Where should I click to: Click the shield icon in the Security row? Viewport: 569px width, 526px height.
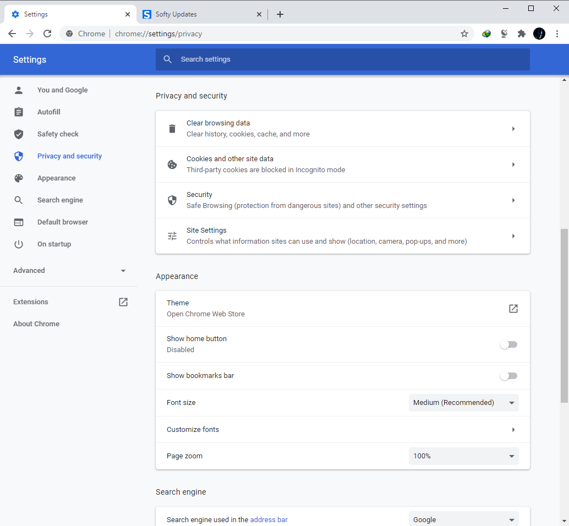pyautogui.click(x=172, y=200)
